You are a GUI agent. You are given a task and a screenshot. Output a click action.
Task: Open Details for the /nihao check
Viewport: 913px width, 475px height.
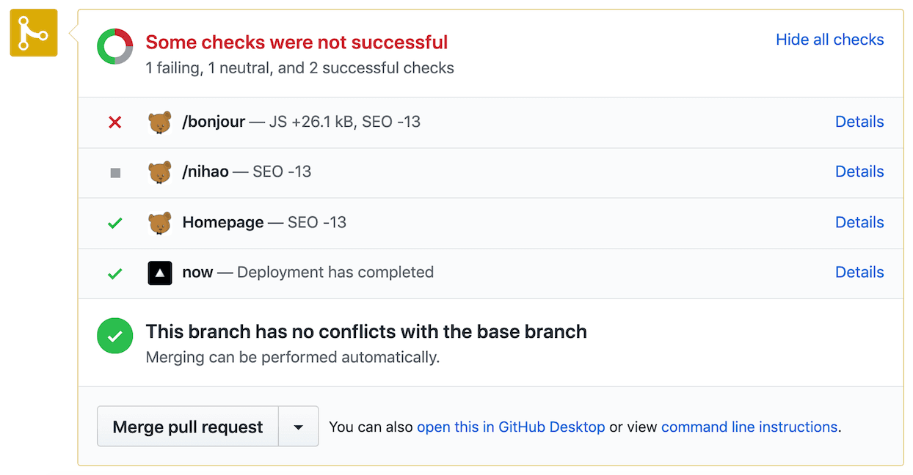point(859,172)
